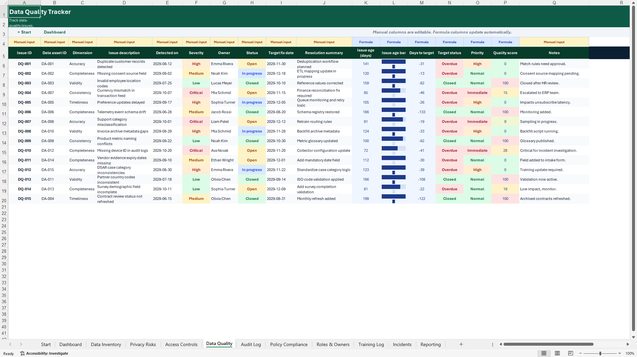Screen dimensions: 637x357
Task: Select days to target cell -133
Action: [422, 112]
